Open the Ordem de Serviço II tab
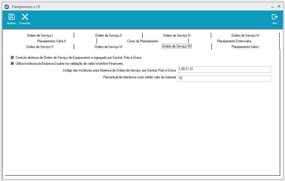The width and height of the screenshot is (285, 181). coord(108,35)
